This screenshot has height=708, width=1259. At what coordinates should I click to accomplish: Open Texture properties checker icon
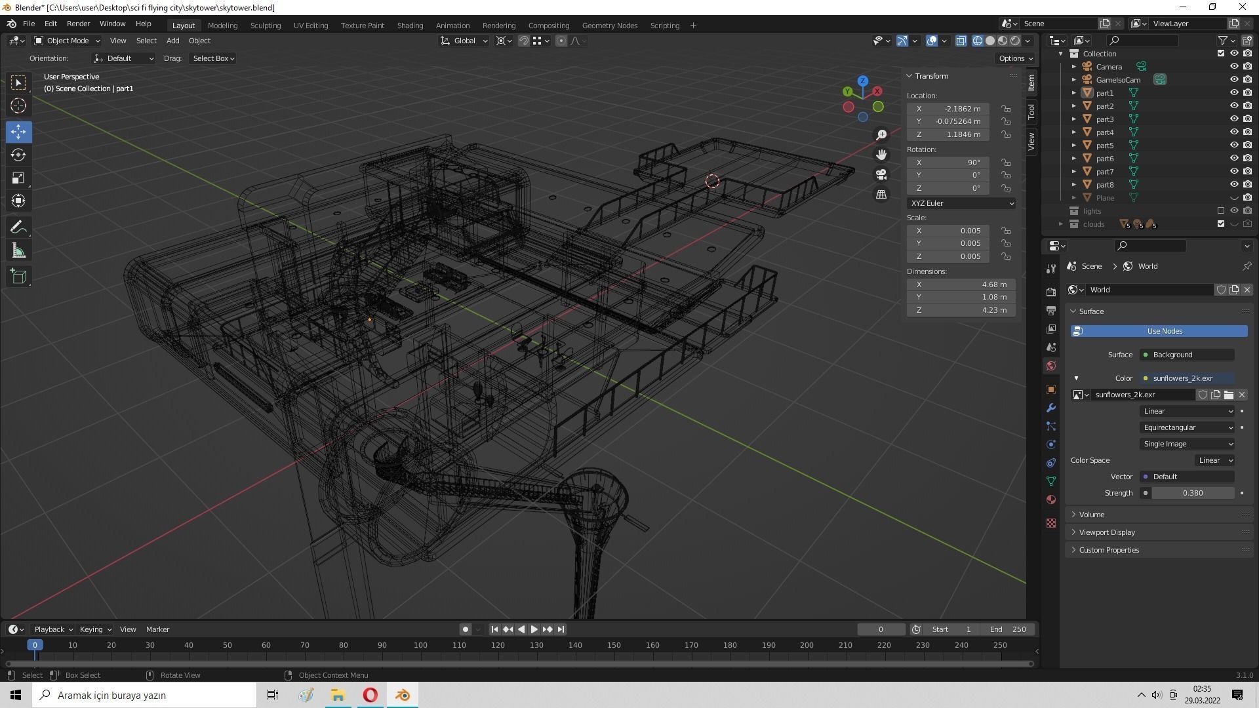(1051, 523)
